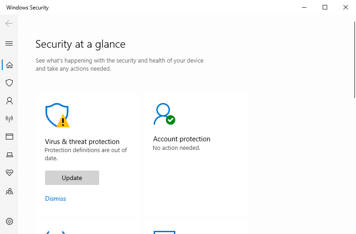Close the Windows Security window
This screenshot has width=356, height=234.
346,7
